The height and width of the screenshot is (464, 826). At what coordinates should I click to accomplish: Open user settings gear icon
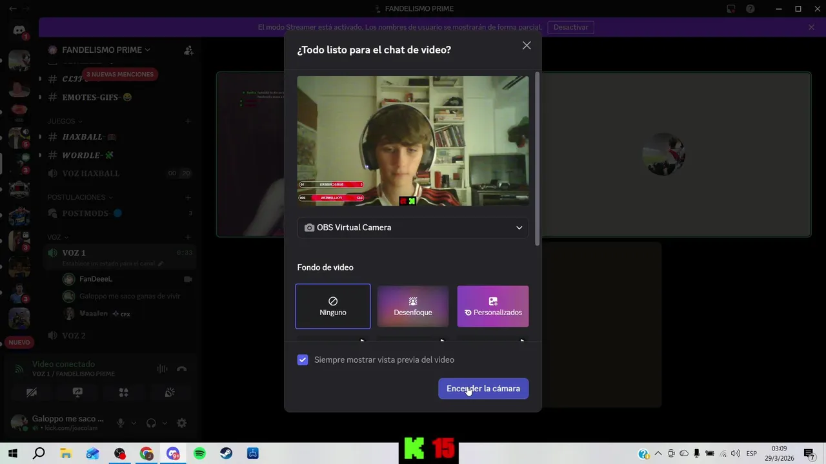coord(182,423)
